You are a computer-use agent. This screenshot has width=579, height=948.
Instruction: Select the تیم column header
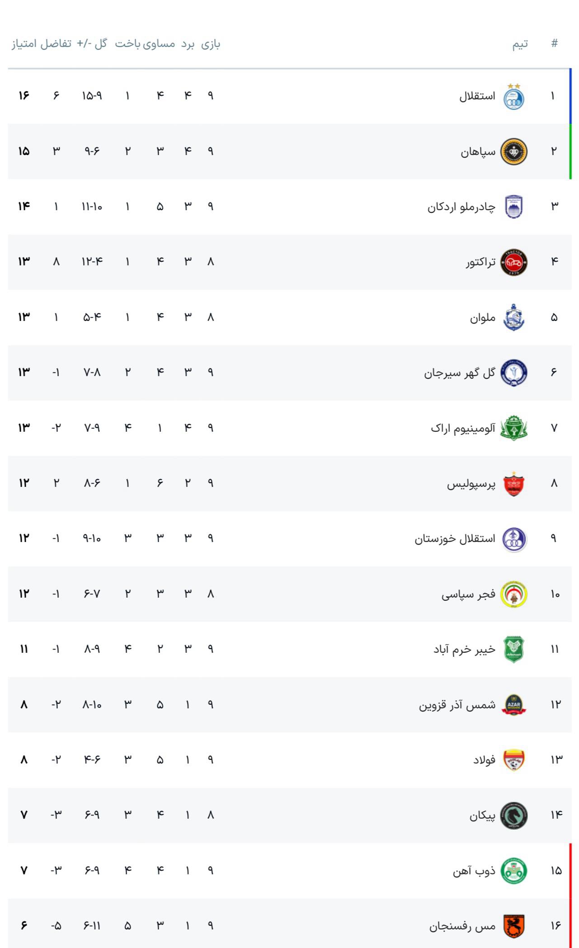(520, 44)
